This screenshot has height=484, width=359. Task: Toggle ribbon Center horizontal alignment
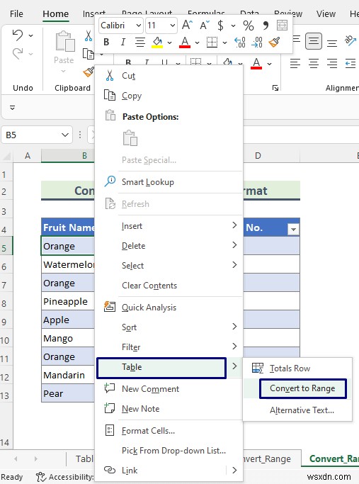(x=314, y=64)
